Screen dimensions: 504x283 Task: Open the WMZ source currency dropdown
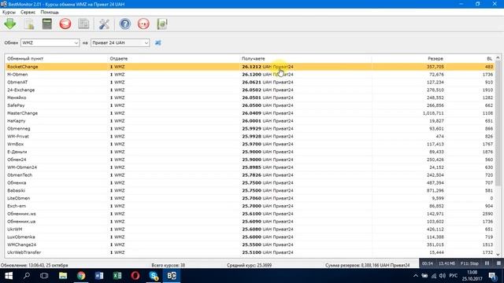click(50, 42)
